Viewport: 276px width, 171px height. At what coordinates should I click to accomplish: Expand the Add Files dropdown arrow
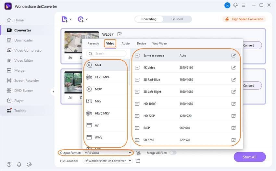click(70, 19)
